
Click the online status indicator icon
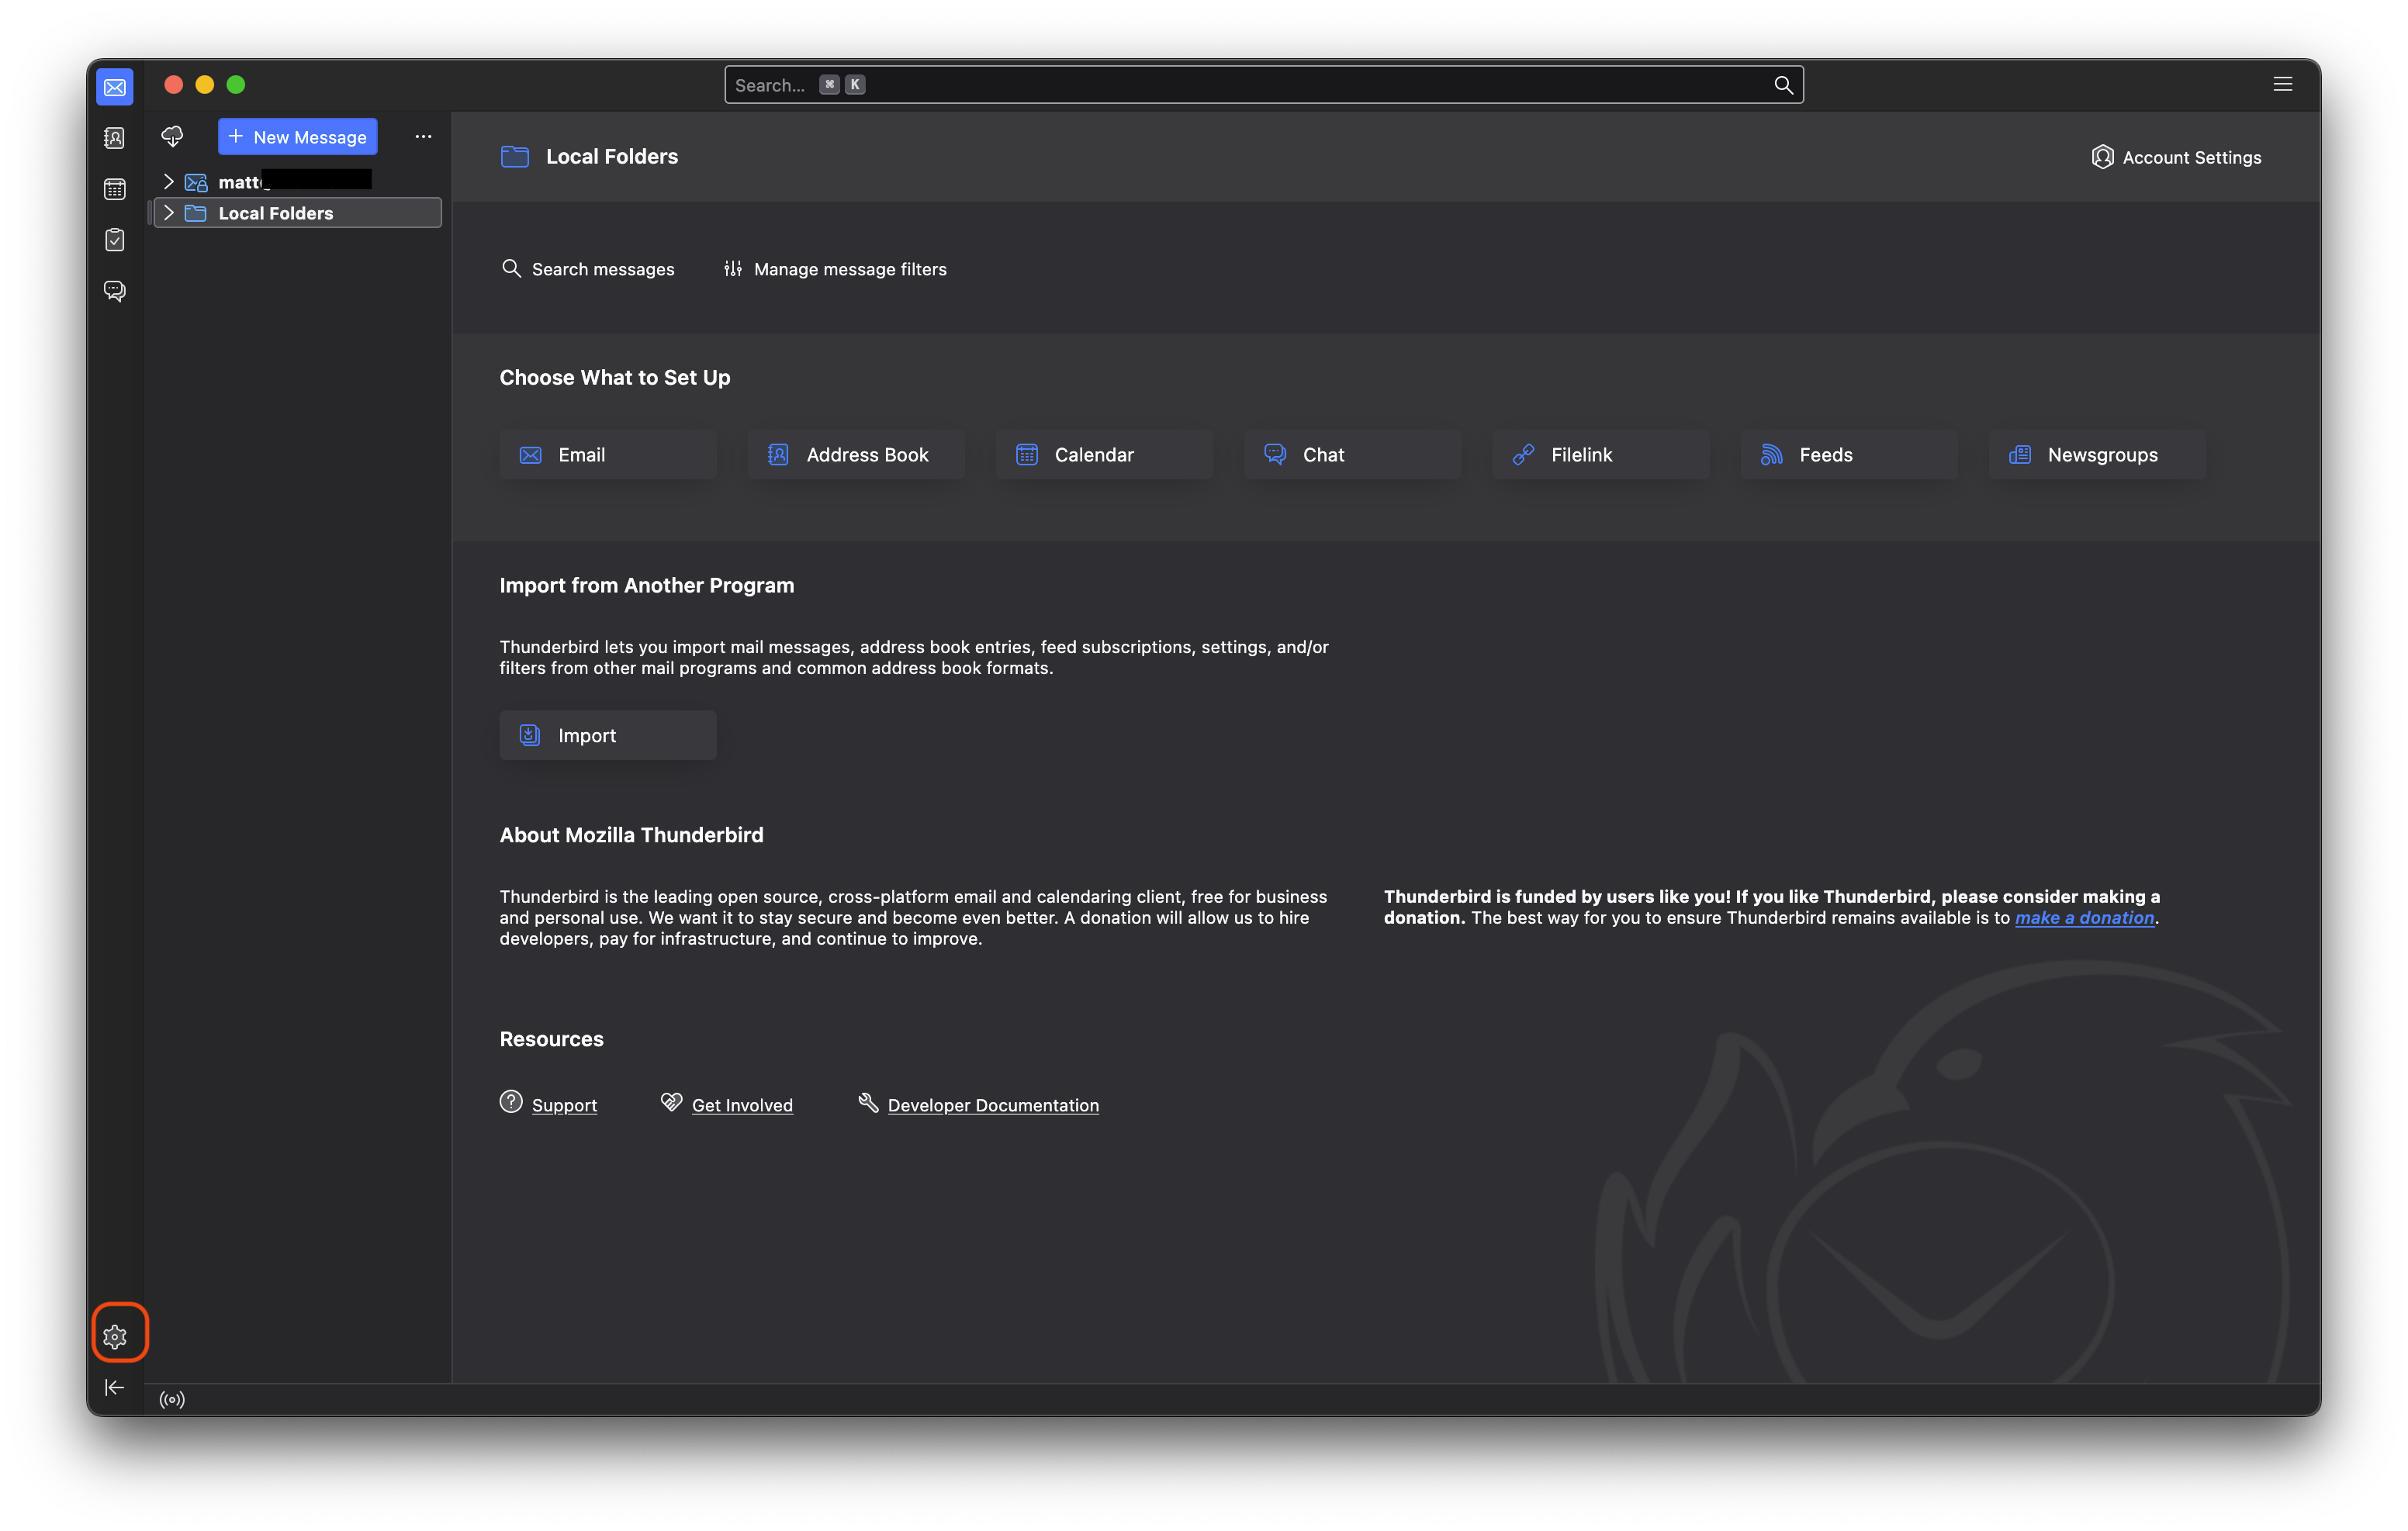tap(172, 1399)
